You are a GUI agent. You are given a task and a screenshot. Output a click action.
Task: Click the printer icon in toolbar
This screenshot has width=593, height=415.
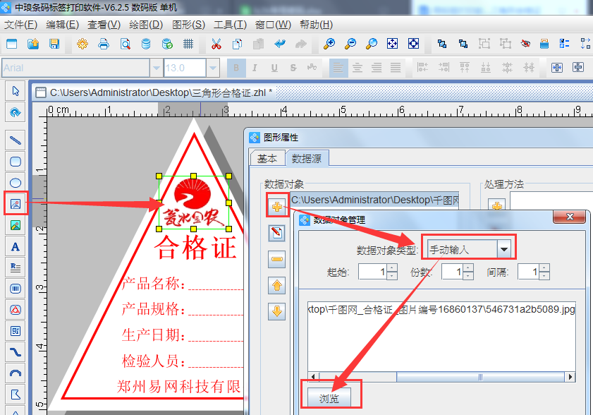point(104,44)
